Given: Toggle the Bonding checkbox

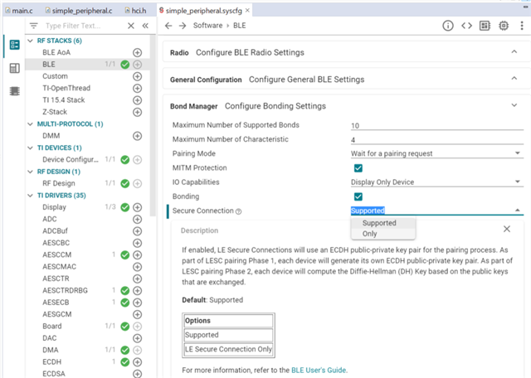Looking at the screenshot, I should (x=358, y=196).
